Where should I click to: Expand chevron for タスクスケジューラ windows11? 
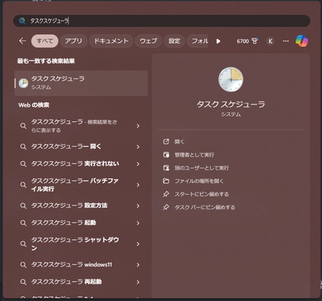(x=138, y=265)
